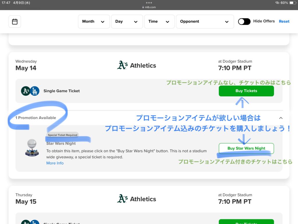Open the Day filter dropdown
This screenshot has height=224, width=298.
(x=127, y=22)
